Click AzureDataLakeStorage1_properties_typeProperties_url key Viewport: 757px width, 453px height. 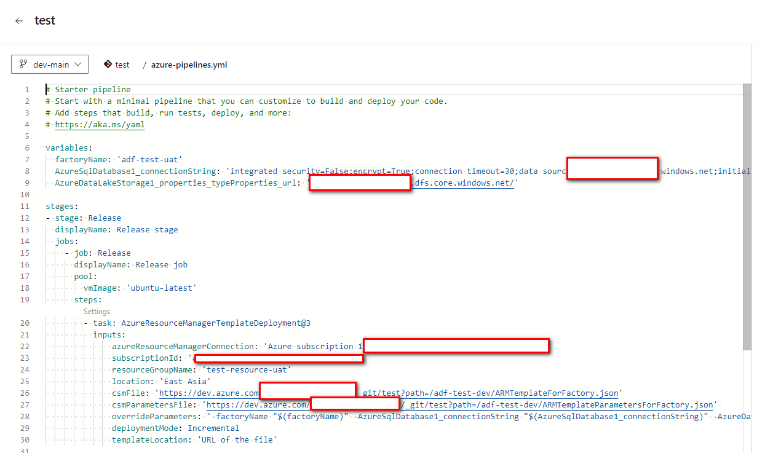(177, 183)
